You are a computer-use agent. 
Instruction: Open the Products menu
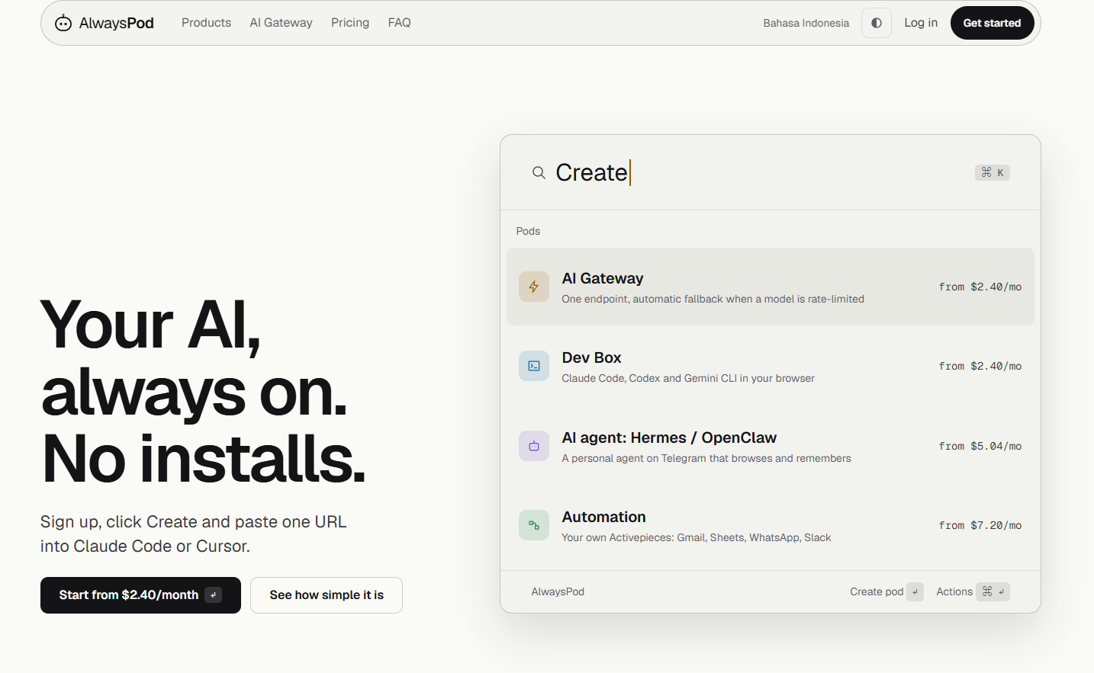[206, 23]
